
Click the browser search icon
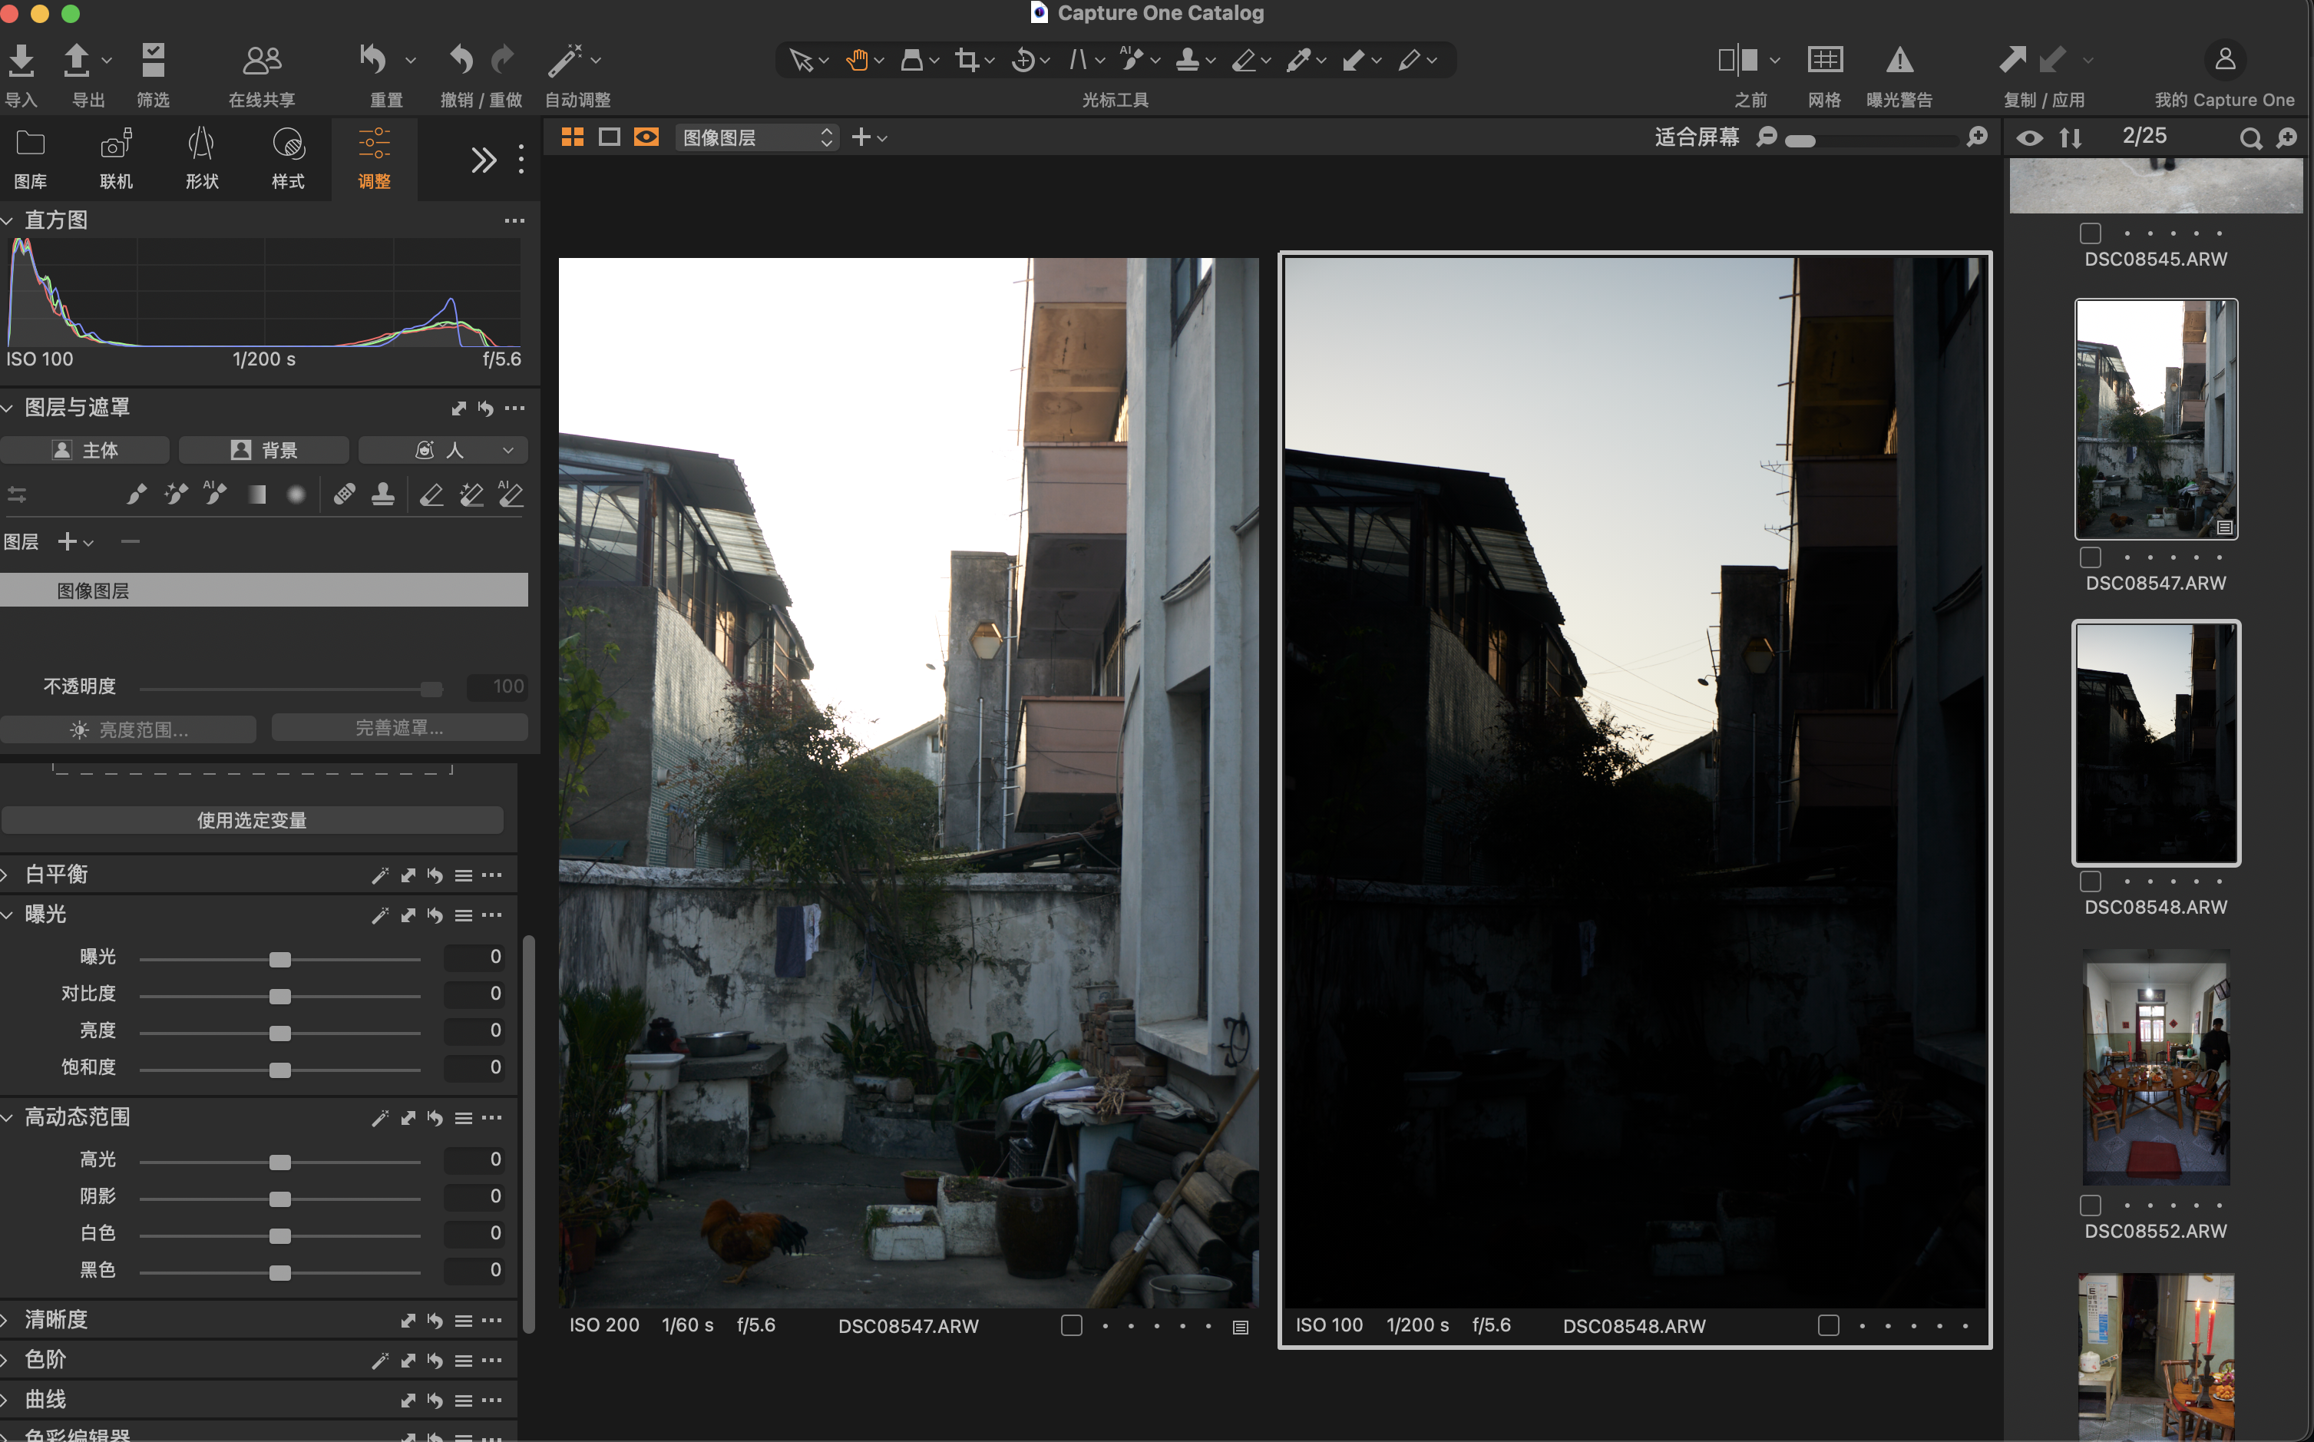point(2250,138)
